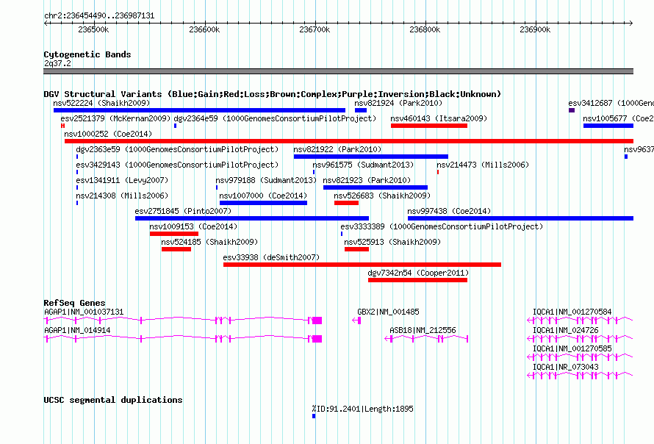Select the nsv1009153 (Coe2014) red bar
The height and width of the screenshot is (444, 654).
(174, 234)
